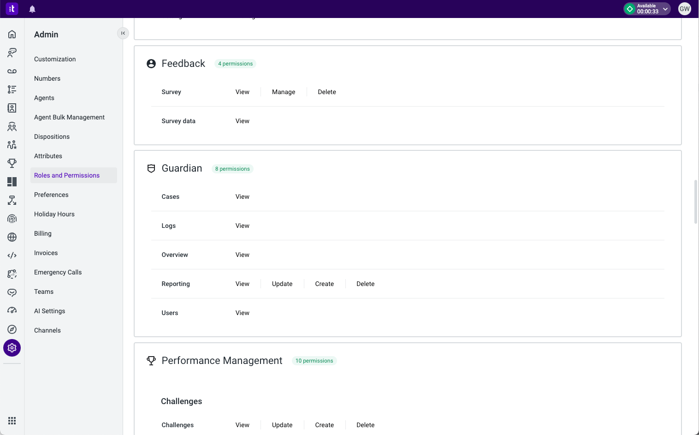Click the Studio flows icon in the sidebar
The width and height of the screenshot is (699, 435).
point(12,200)
